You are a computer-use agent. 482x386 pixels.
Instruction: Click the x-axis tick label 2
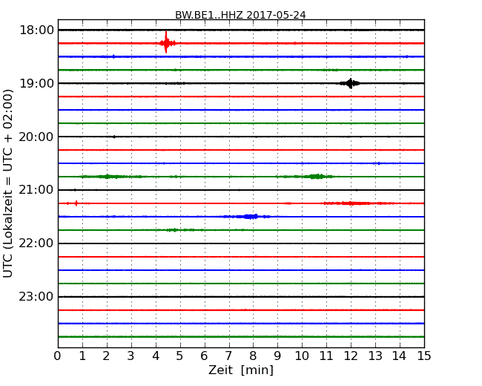tap(106, 356)
